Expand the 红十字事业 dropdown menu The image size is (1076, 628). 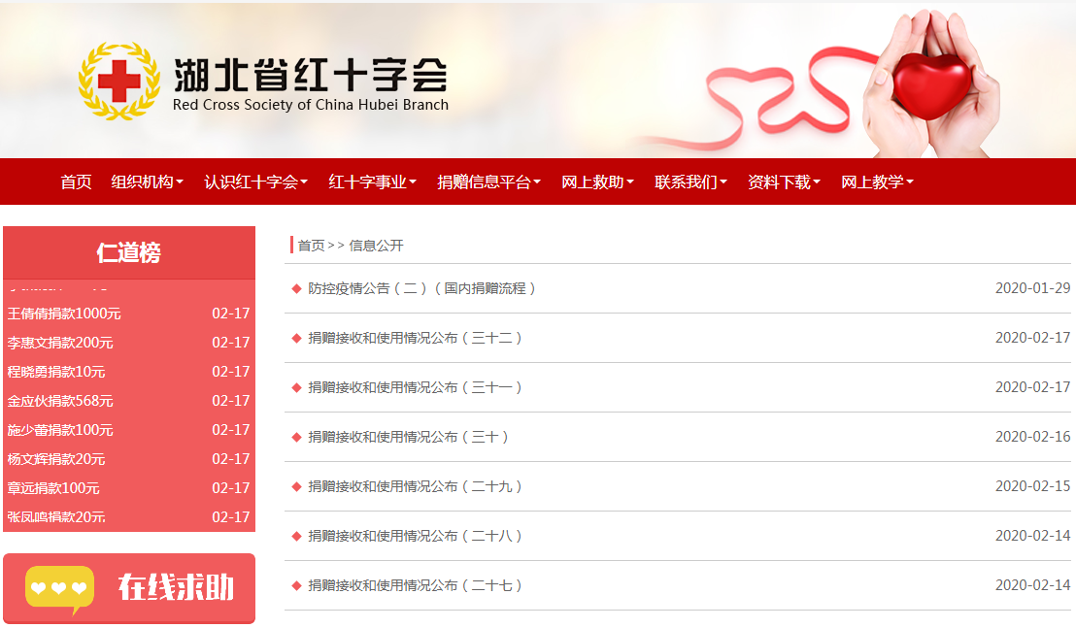point(372,182)
